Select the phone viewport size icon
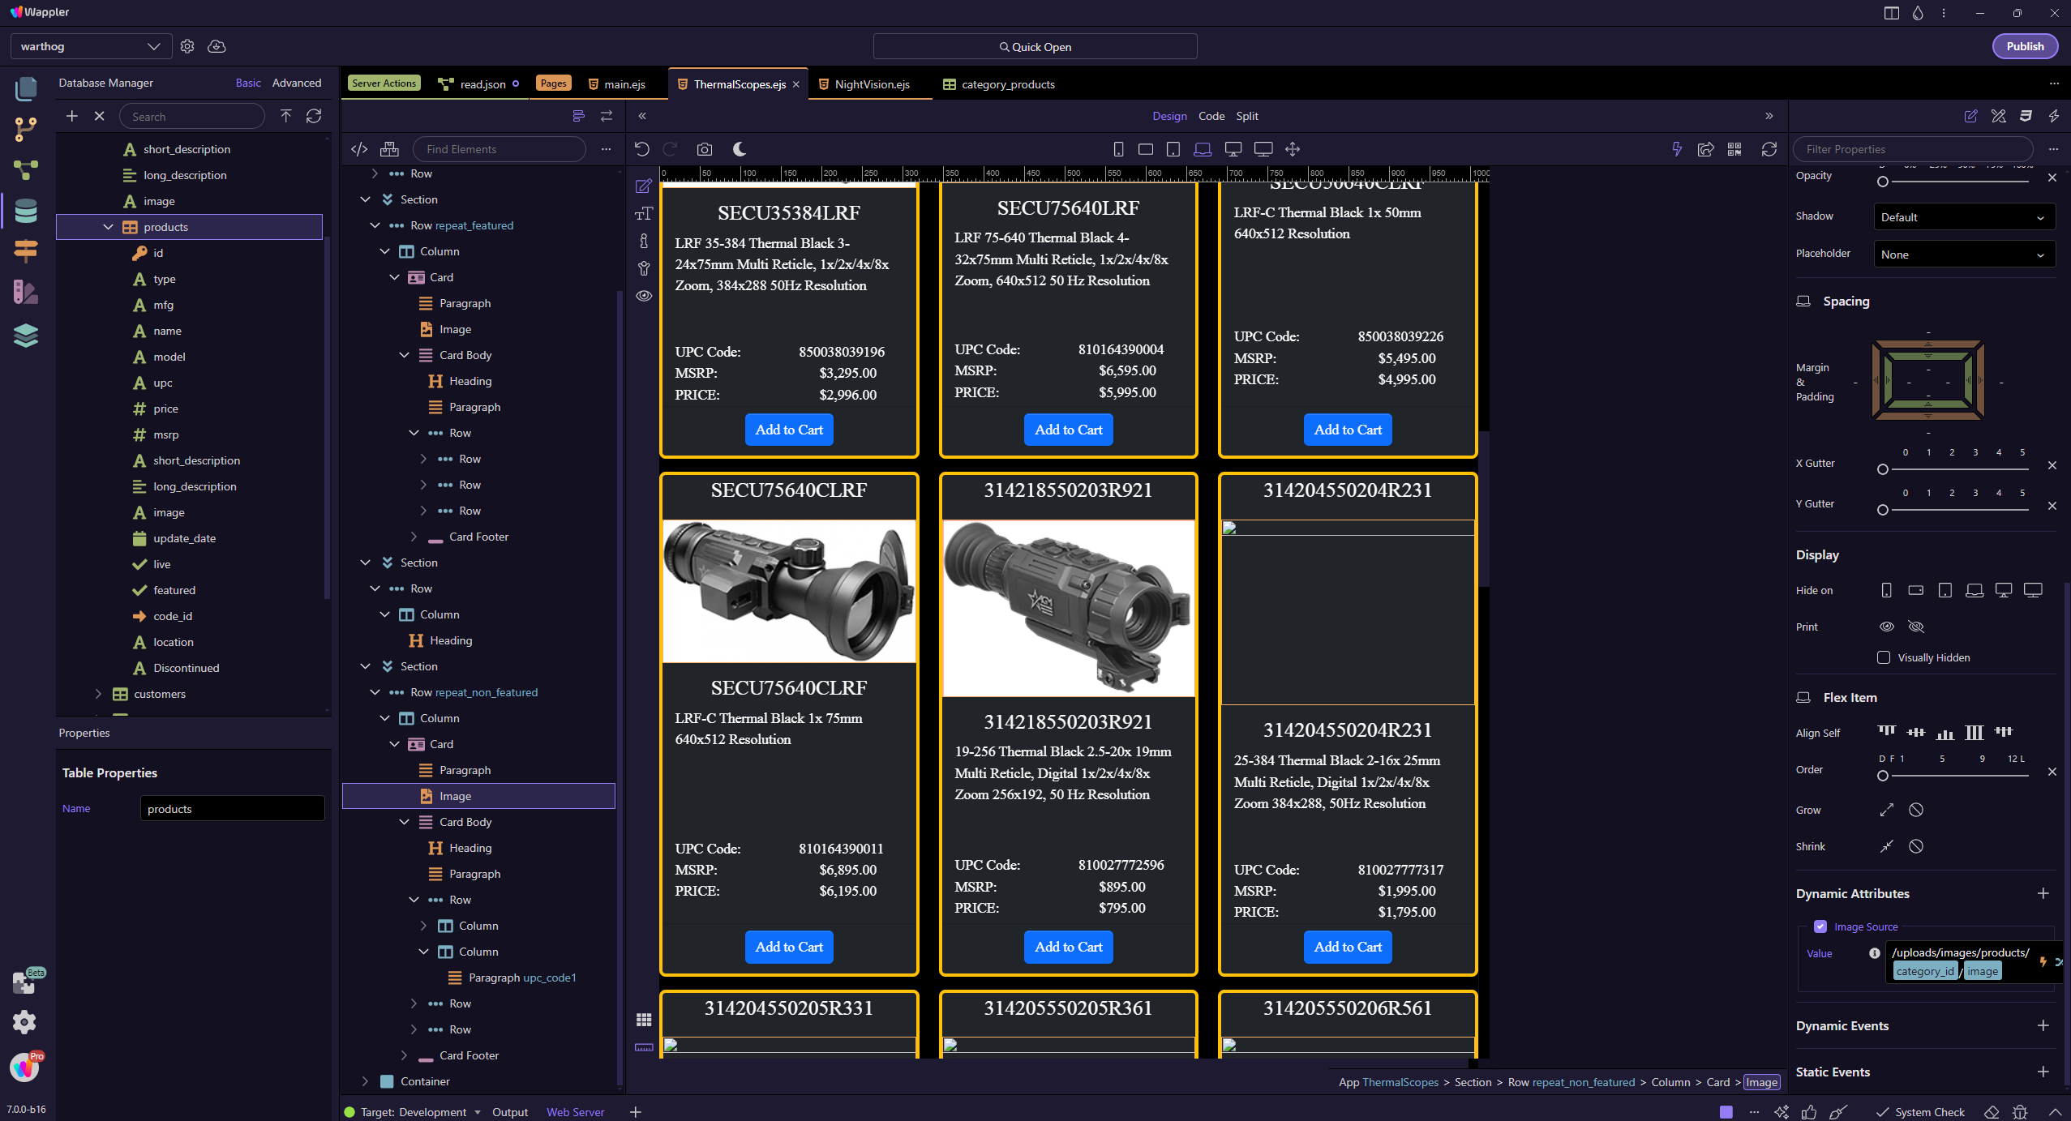The image size is (2071, 1121). pyautogui.click(x=1118, y=149)
